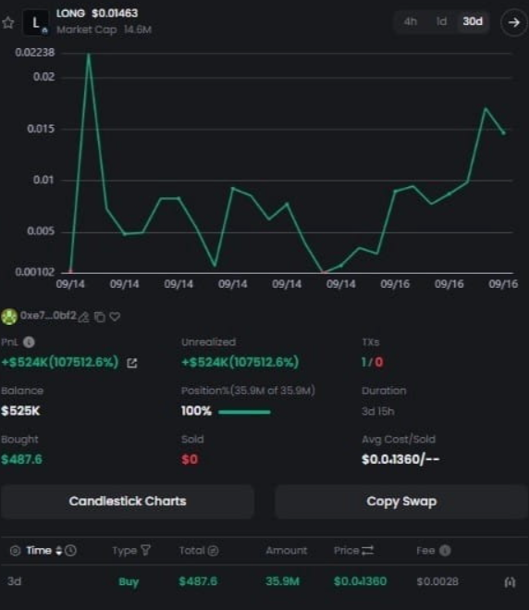Click the last chart data point
The height and width of the screenshot is (610, 529).
[504, 133]
